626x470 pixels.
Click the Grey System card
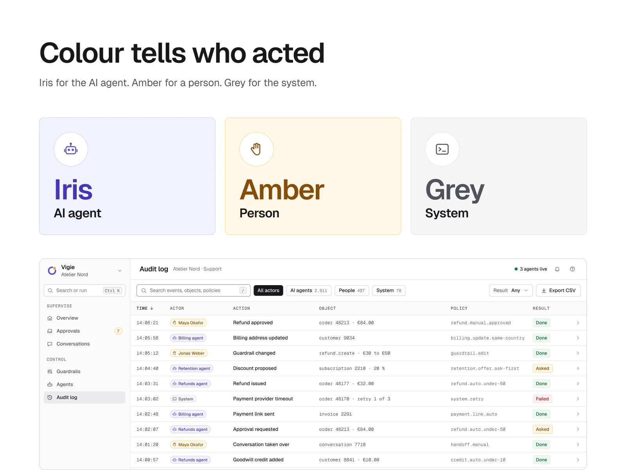498,176
